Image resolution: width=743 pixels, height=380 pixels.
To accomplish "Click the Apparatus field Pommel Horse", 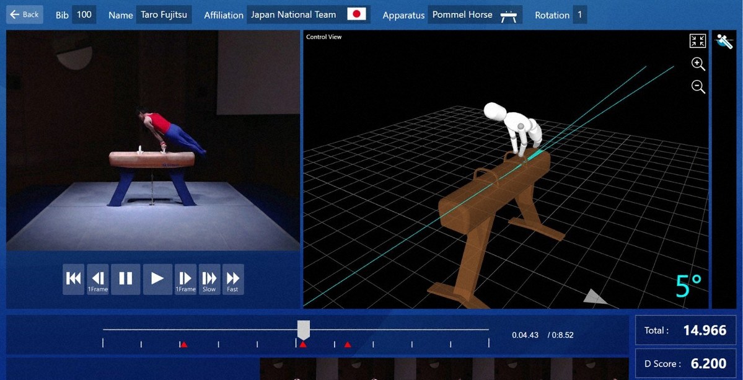I will tap(475, 15).
